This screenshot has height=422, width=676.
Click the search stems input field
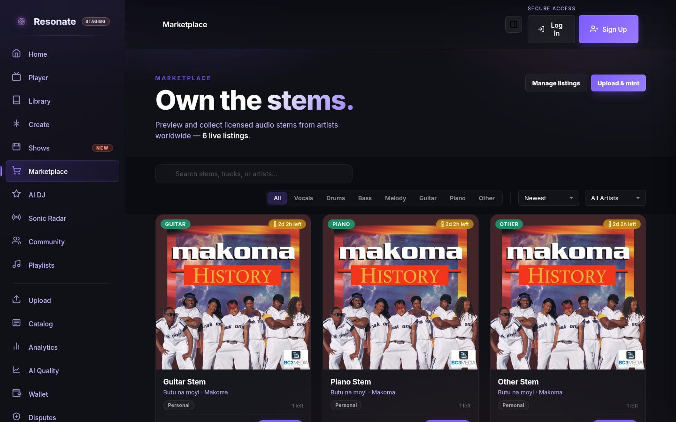tap(254, 173)
